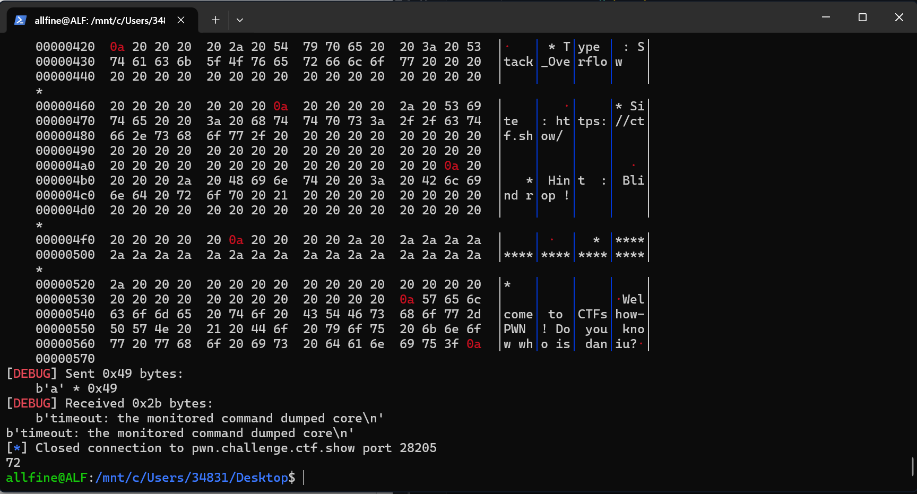Click the hex offset 00000470
Viewport: 917px width, 494px height.
(x=65, y=121)
